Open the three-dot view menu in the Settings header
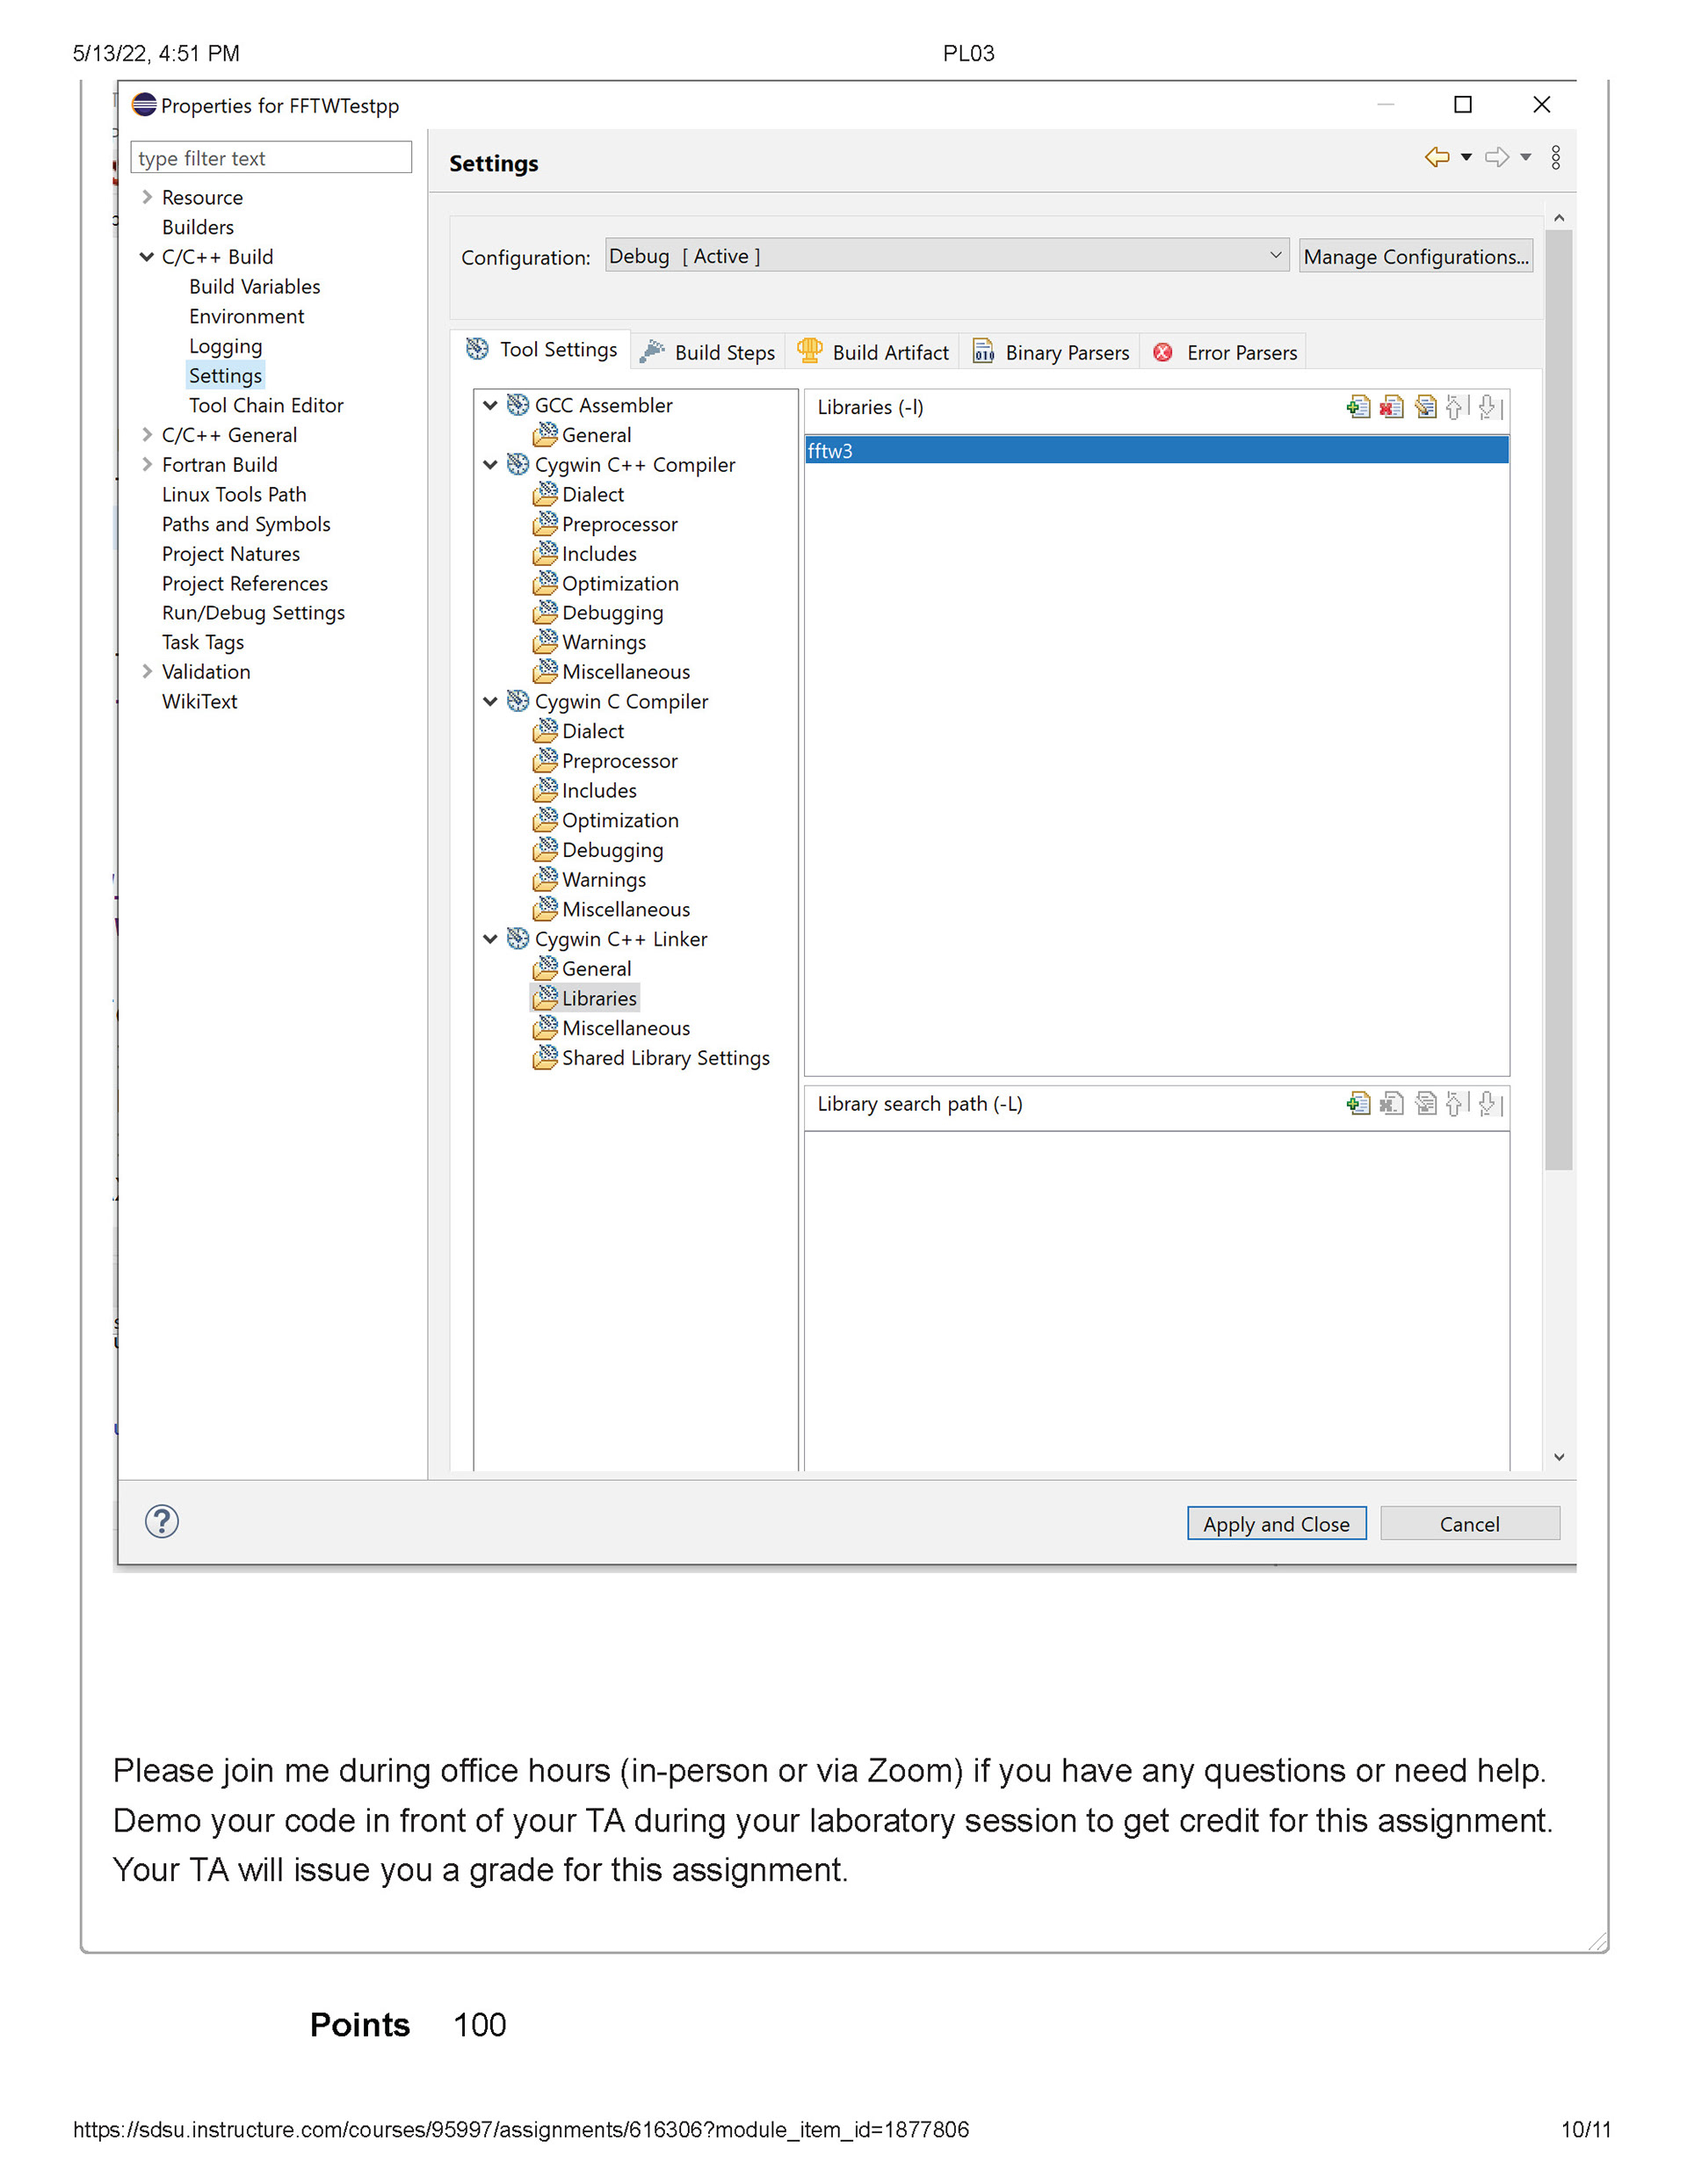Viewport: 1687px width, 2184px height. coord(1555,158)
